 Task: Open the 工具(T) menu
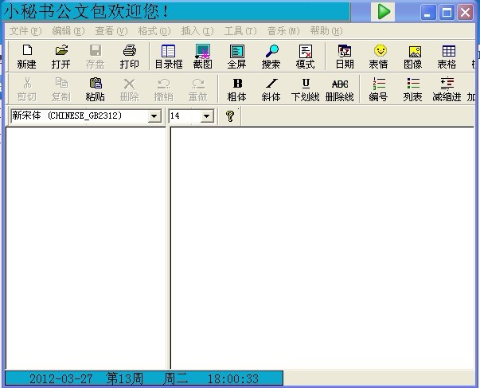pyautogui.click(x=240, y=31)
